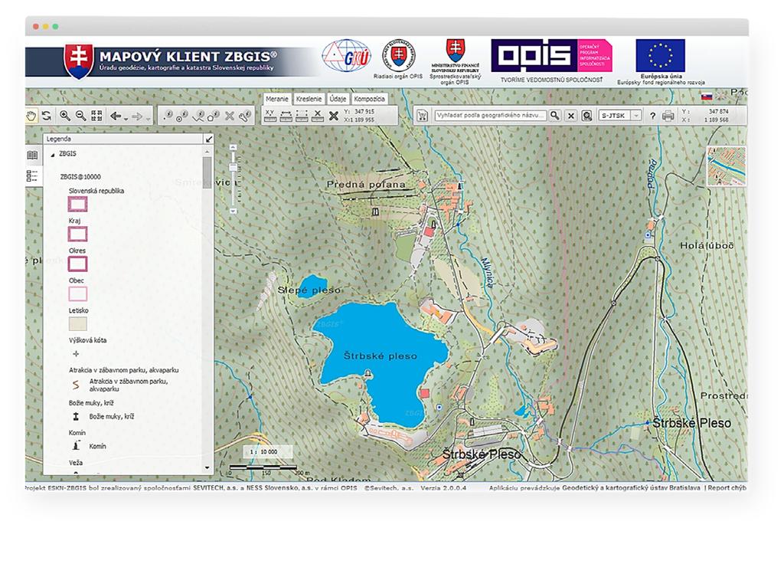Click the zoom slider down arrow

233,211
